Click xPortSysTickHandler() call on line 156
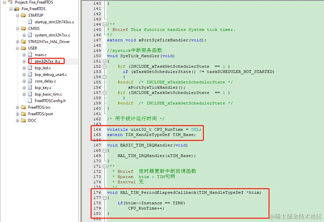The image size is (324, 222). (155, 87)
